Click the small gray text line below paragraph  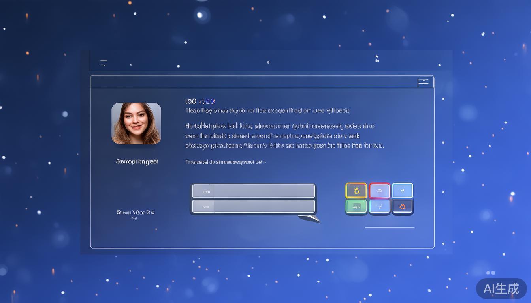point(225,162)
